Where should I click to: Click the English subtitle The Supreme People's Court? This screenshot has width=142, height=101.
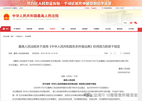pyautogui.click(x=35, y=19)
